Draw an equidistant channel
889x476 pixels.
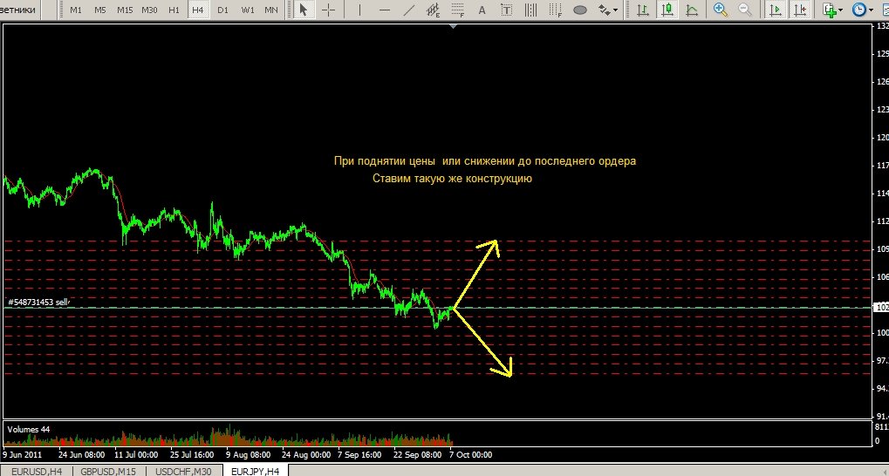434,10
